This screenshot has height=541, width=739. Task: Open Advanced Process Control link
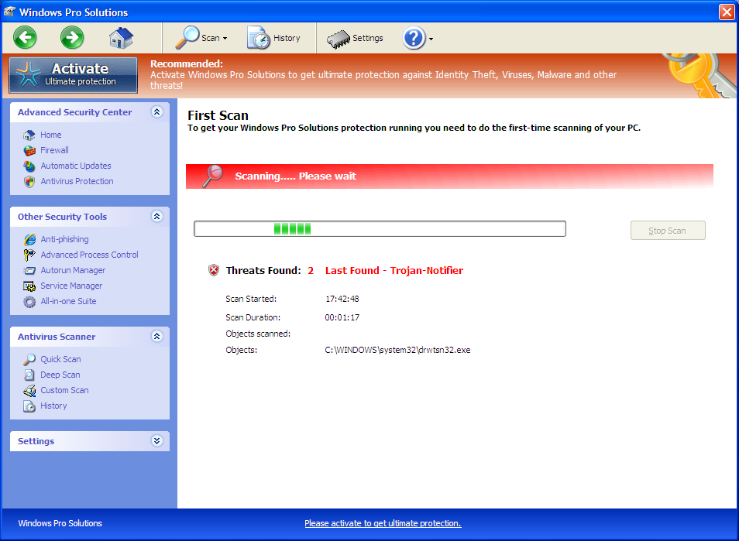coord(90,255)
